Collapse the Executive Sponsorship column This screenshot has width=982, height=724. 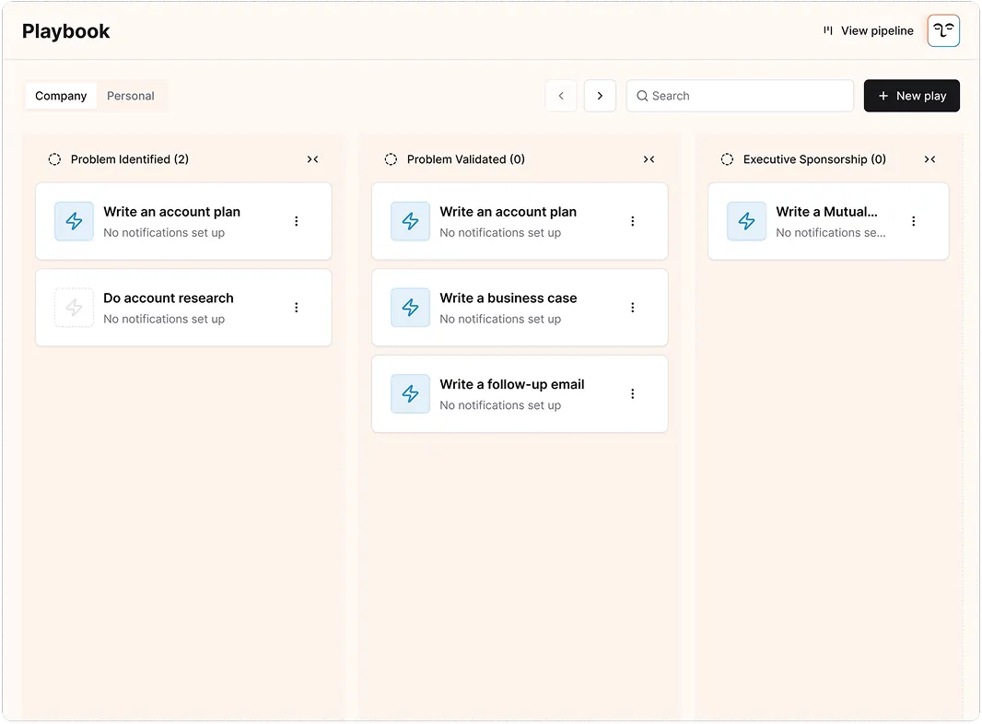(x=929, y=158)
